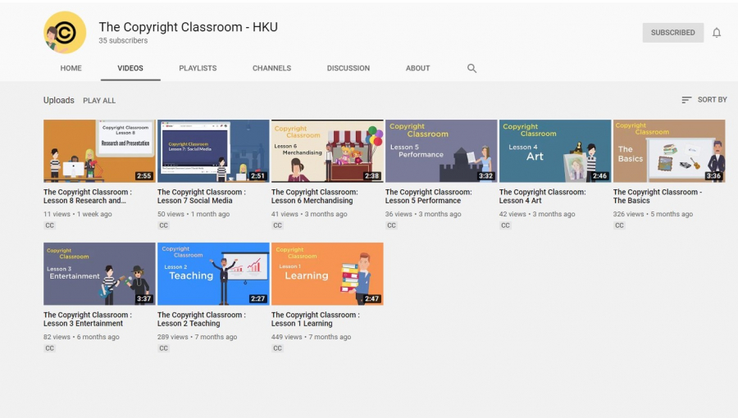Click the notification bell icon
Image resolution: width=738 pixels, height=418 pixels.
(x=716, y=33)
